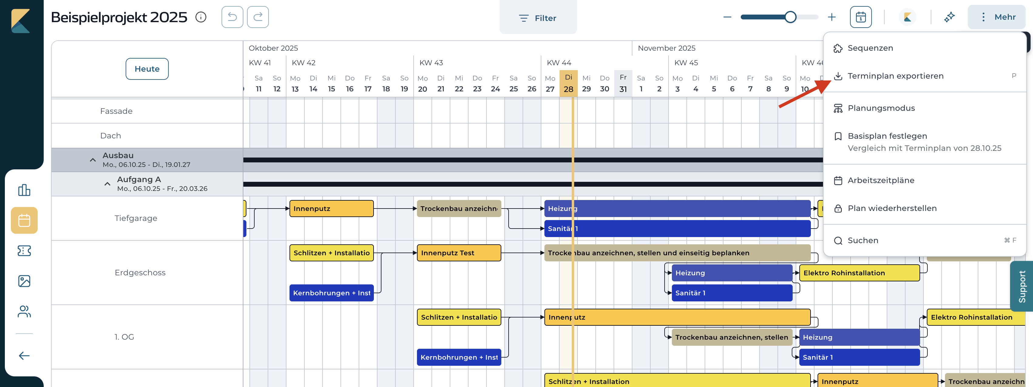Click the plus zoom-in icon

(832, 17)
